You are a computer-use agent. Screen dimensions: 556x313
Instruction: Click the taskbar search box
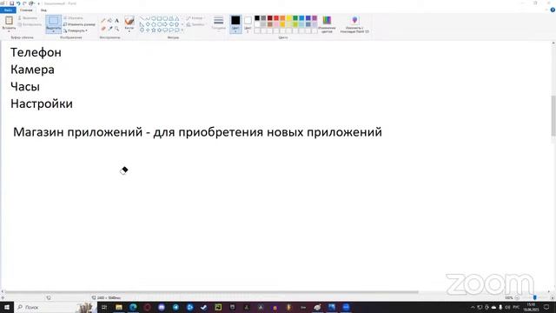(55, 307)
